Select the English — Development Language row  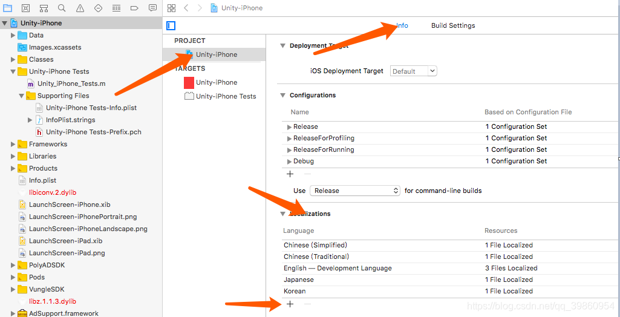point(451,268)
